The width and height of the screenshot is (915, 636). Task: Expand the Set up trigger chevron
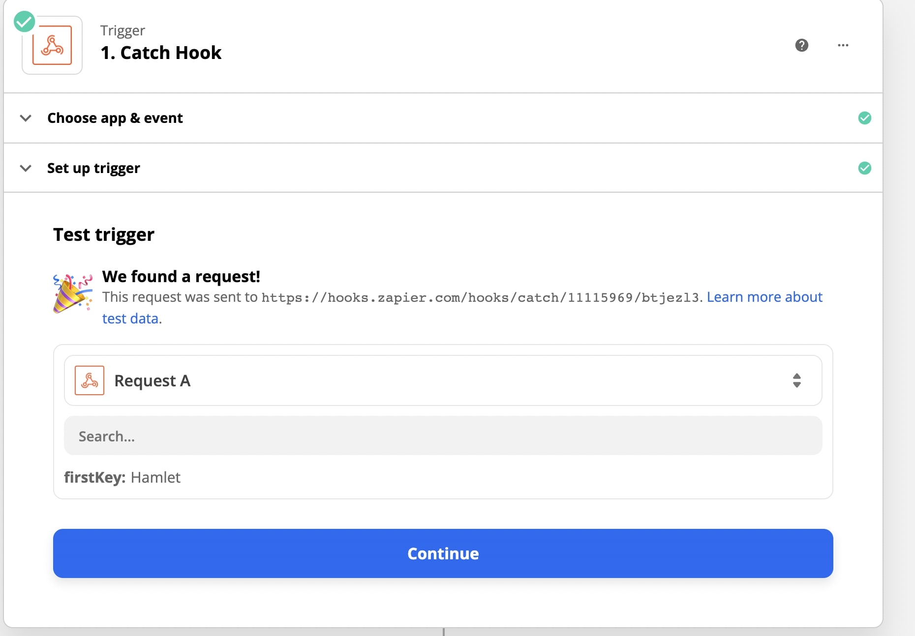click(x=26, y=168)
